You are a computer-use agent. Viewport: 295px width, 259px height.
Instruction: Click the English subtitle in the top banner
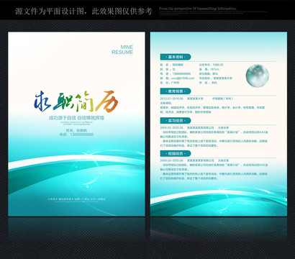tap(198, 9)
